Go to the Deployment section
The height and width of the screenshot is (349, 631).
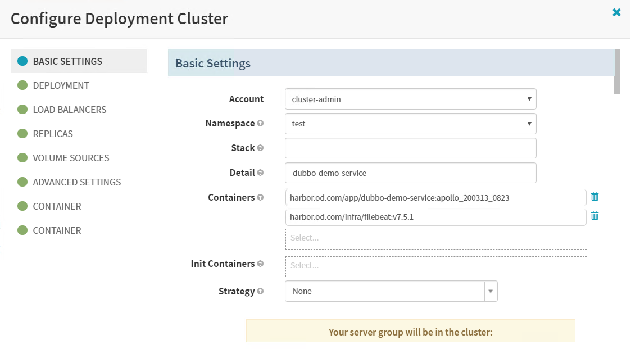(x=61, y=85)
